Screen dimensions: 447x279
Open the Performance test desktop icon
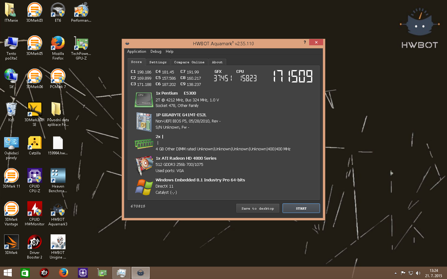(81, 12)
